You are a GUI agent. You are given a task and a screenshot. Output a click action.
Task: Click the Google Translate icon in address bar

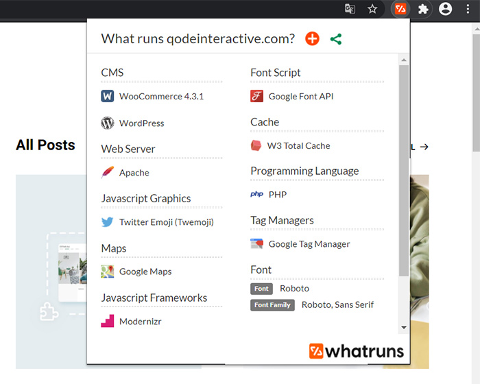pos(350,9)
